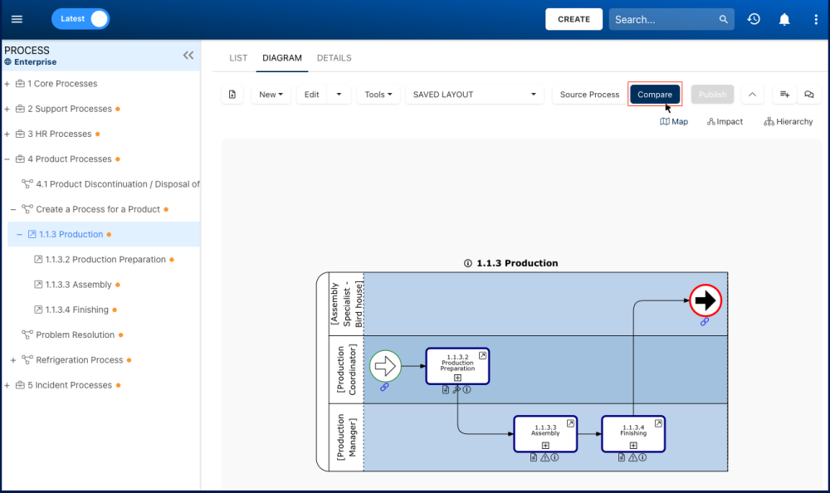
Task: Expand the 2 Support Processes folder
Action: pos(7,109)
